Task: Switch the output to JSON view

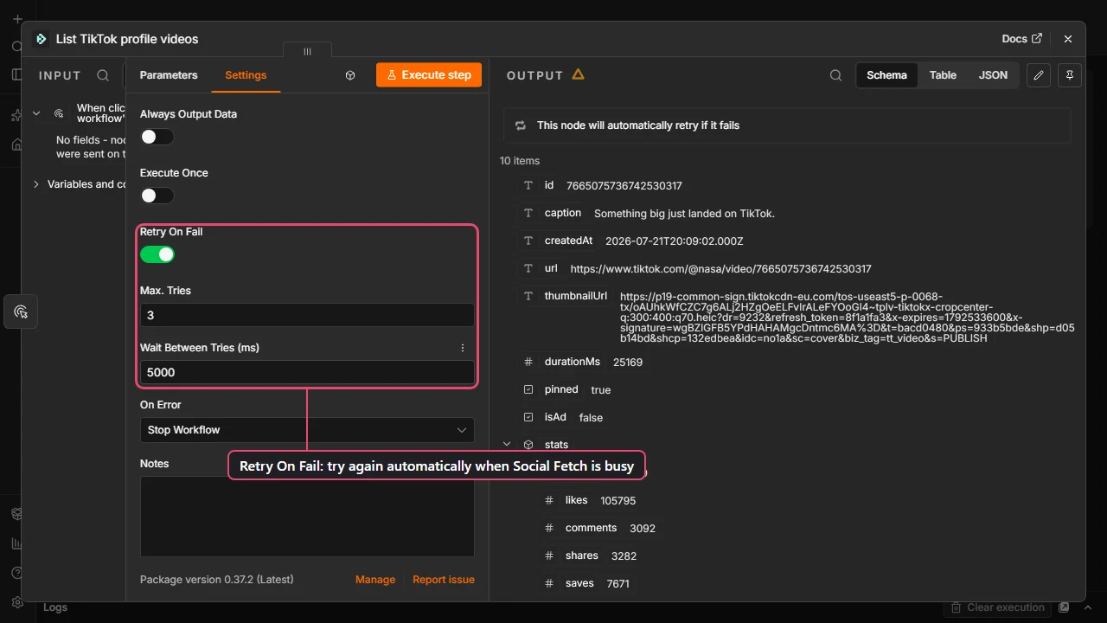Action: pos(993,75)
